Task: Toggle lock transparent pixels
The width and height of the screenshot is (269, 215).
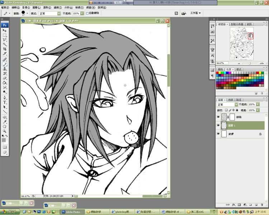Action: click(226, 110)
